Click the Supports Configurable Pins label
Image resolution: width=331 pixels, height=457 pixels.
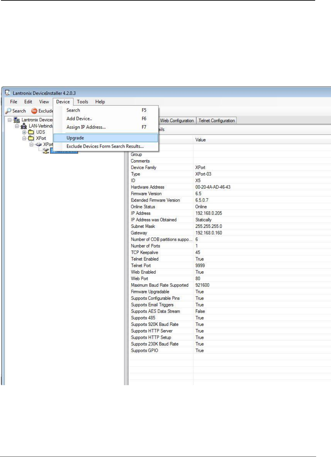155,298
